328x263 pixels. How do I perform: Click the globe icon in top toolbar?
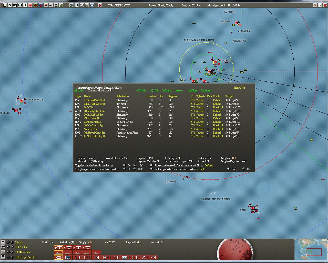71,5
